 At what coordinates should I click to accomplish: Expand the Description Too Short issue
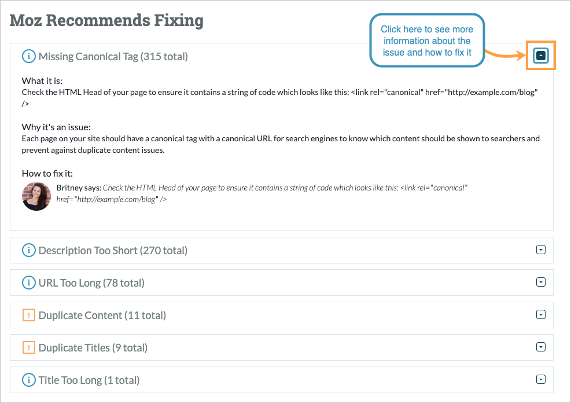coord(540,250)
